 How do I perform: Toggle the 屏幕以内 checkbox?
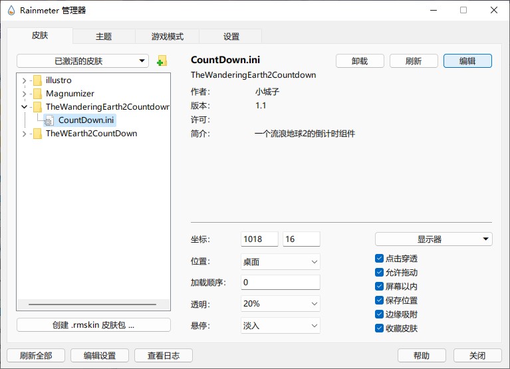click(x=379, y=287)
